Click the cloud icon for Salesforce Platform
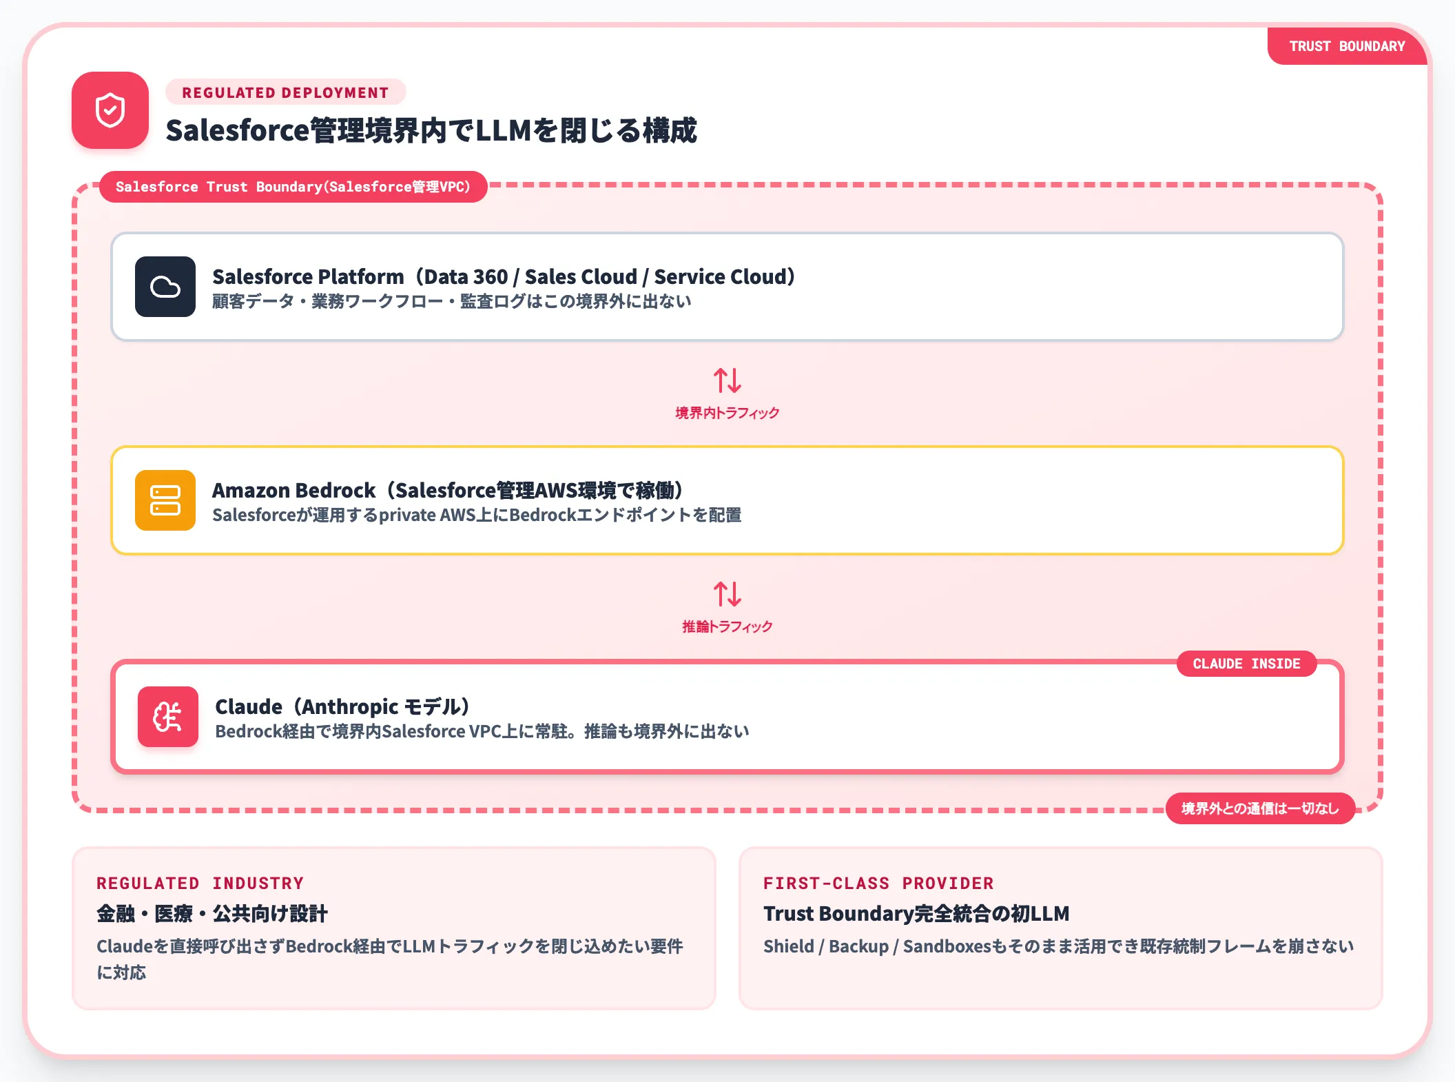Screen dimensions: 1455x1082 (x=165, y=287)
